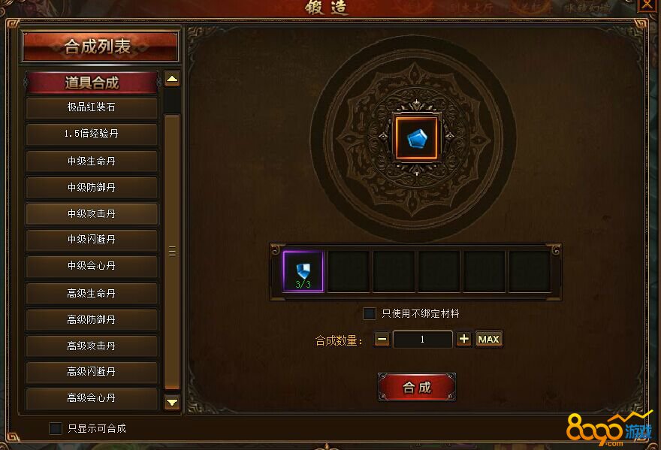Increase synthesis quantity with plus button

pyautogui.click(x=463, y=339)
